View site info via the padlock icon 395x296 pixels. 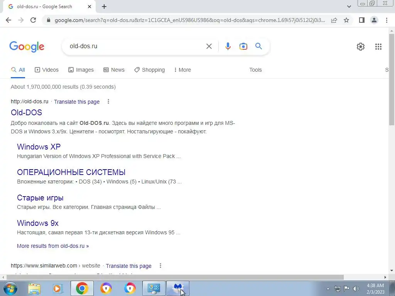(x=49, y=20)
